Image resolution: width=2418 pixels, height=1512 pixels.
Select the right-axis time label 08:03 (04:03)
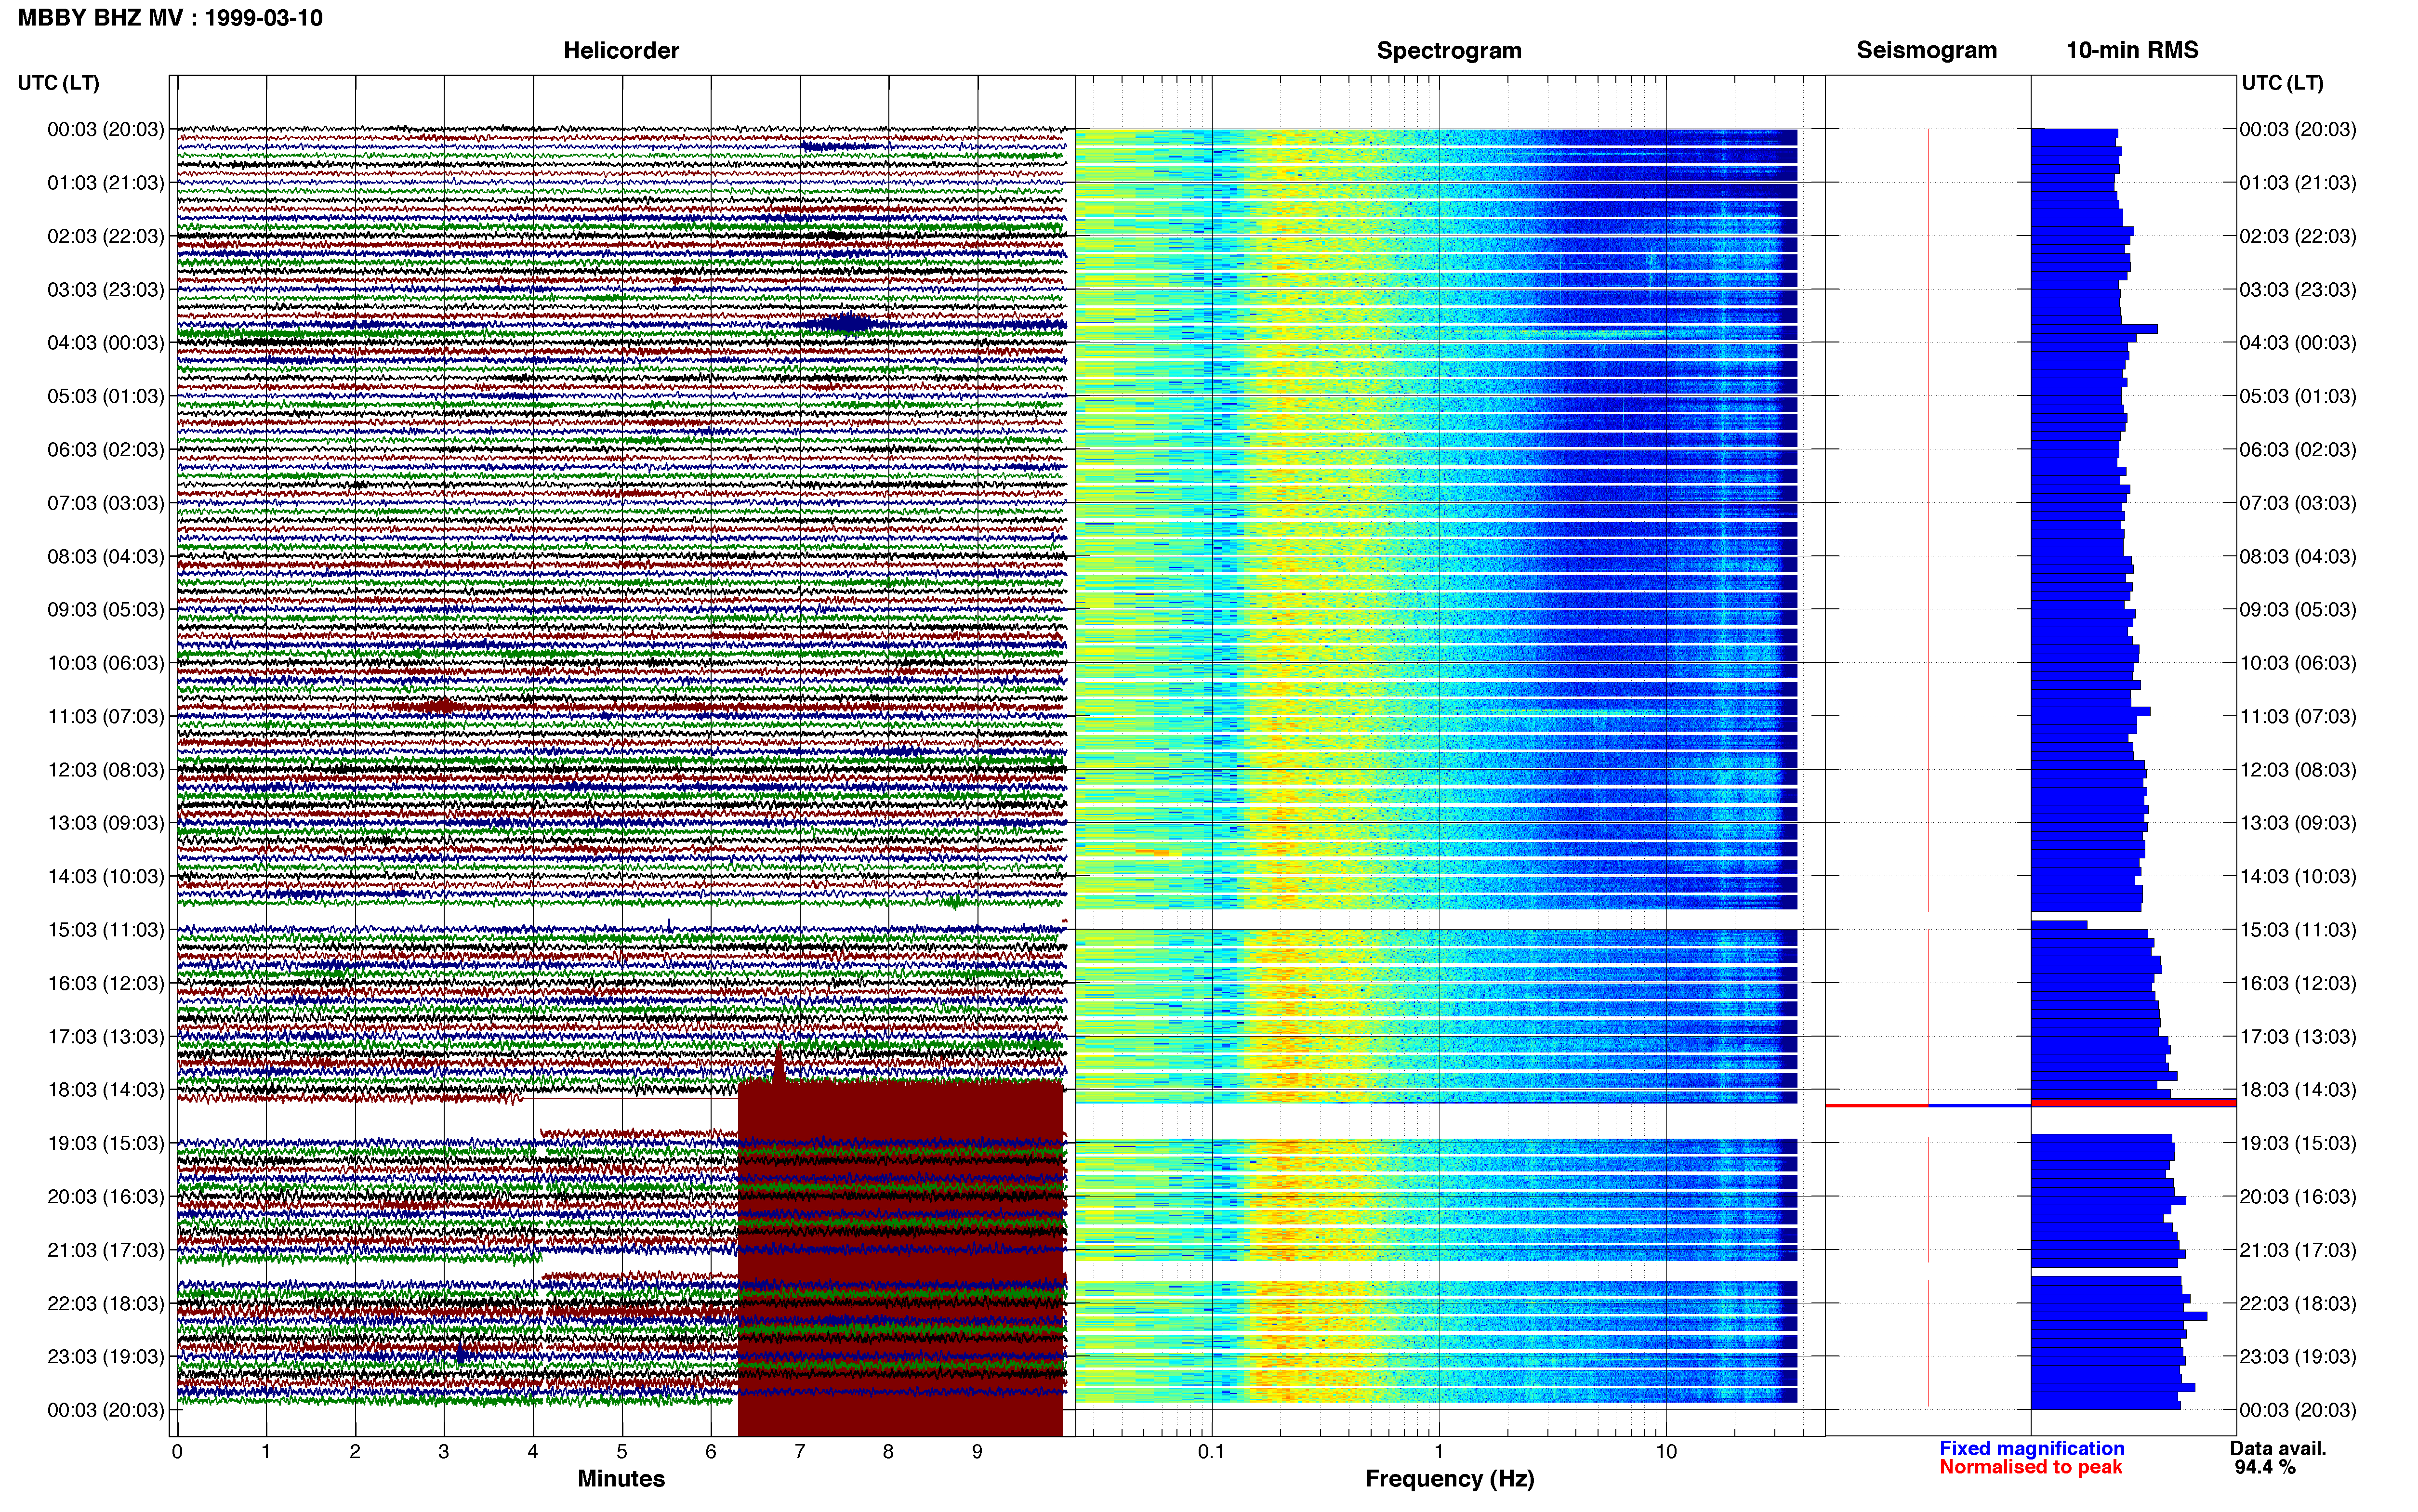click(x=2298, y=556)
